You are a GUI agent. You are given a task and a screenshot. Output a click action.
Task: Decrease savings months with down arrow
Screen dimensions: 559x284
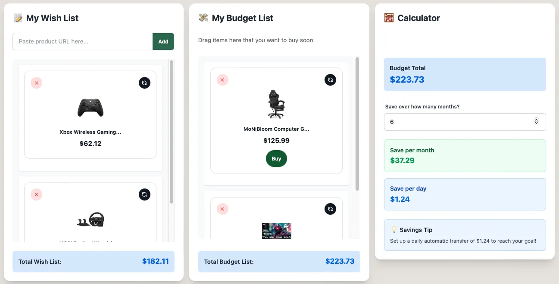536,124
